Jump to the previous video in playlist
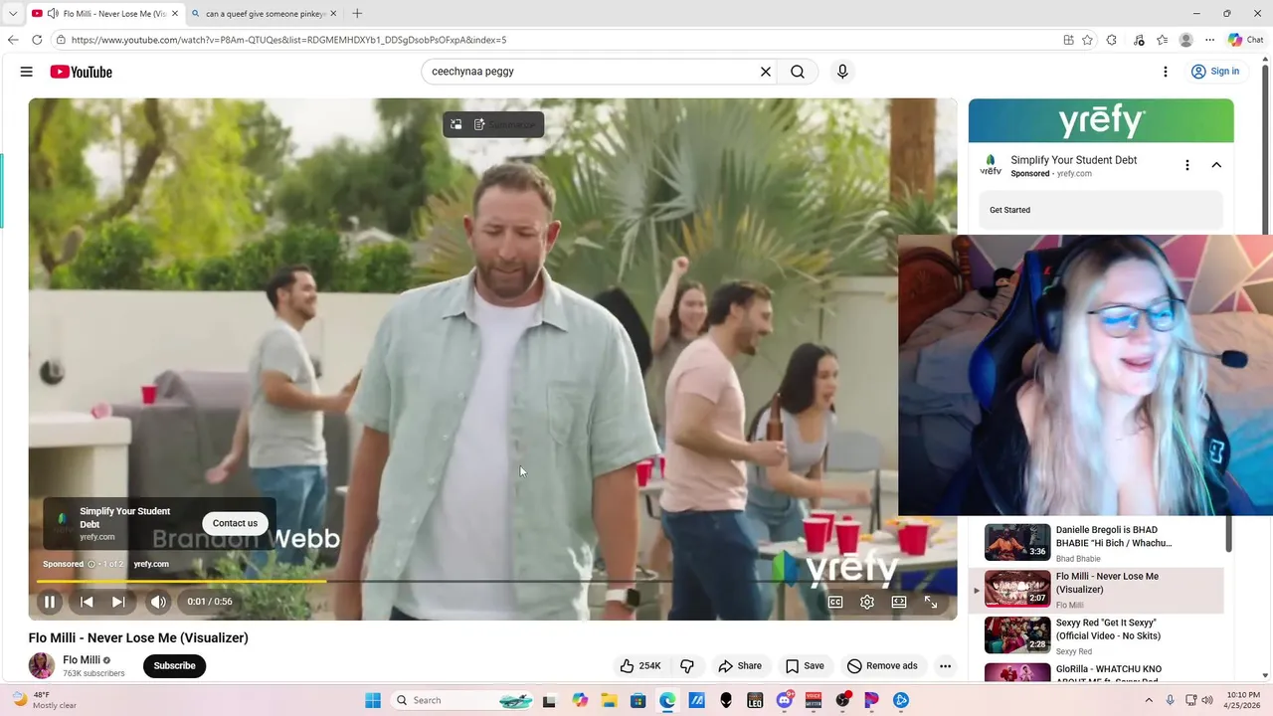This screenshot has height=716, width=1273. click(87, 602)
